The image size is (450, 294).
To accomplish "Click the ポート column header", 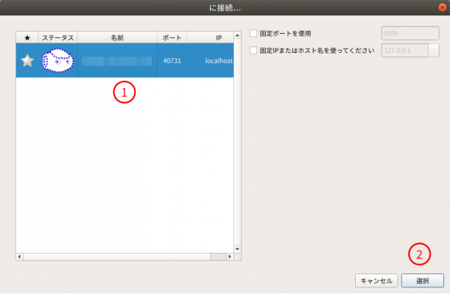I will (172, 37).
